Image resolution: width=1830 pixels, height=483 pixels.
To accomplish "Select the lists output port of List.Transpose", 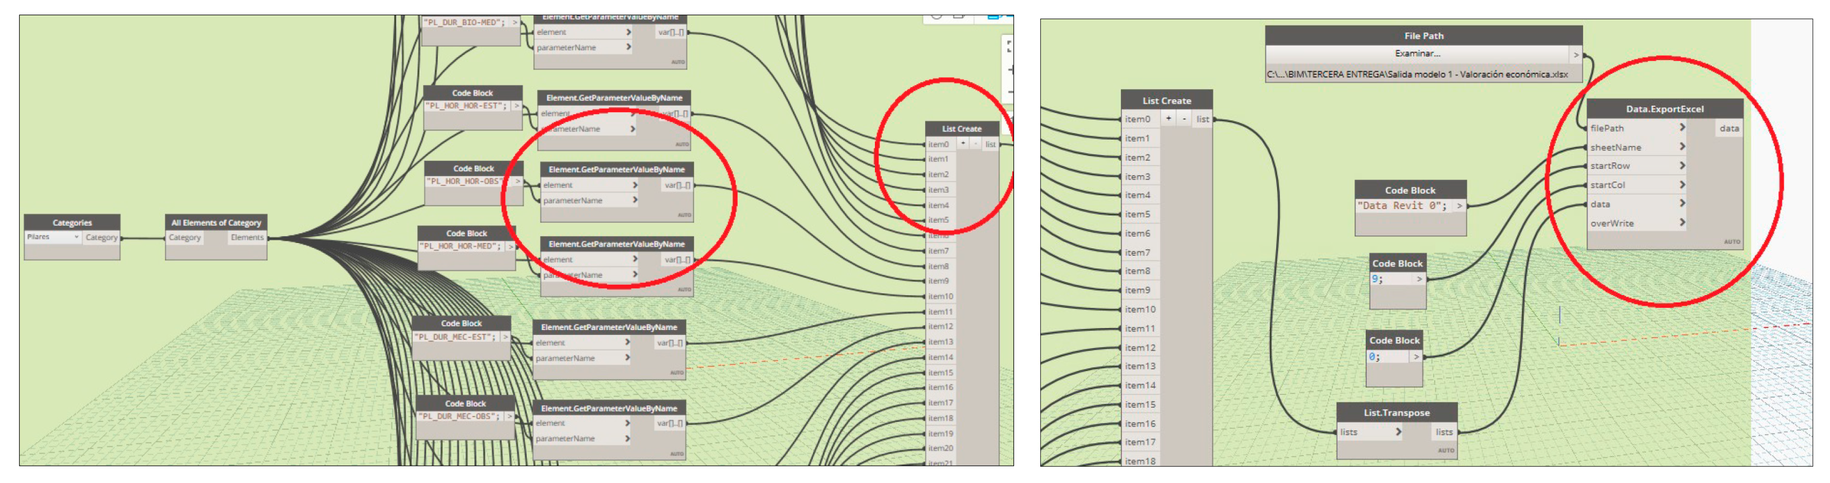I will (x=1443, y=432).
